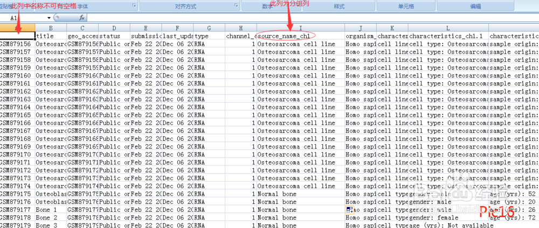Select column D header
The width and height of the screenshot is (539, 228).
point(114,28)
